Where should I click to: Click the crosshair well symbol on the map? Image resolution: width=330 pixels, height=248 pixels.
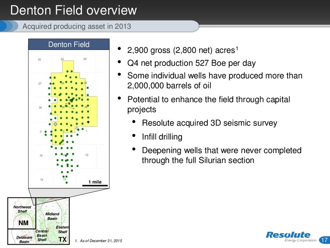pos(55,124)
